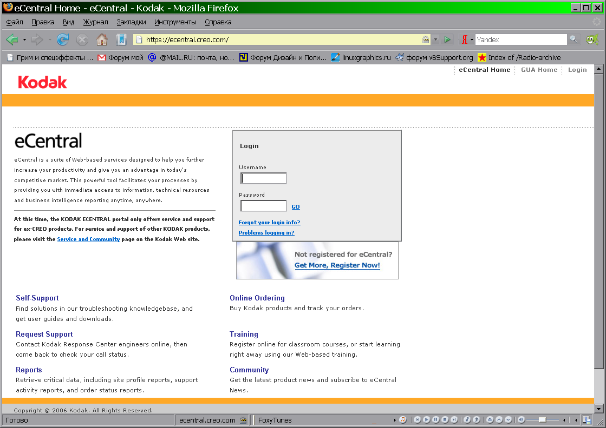
Task: Click the lock icon in the address bar
Action: click(x=426, y=39)
